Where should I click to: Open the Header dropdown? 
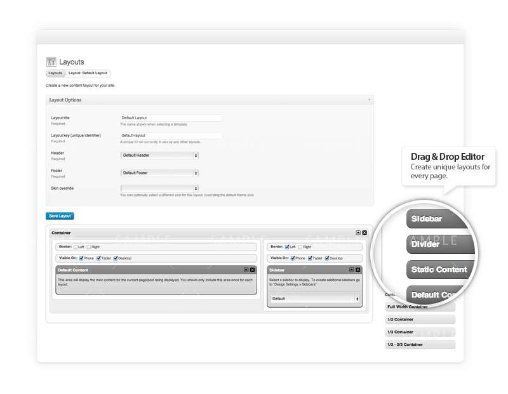(x=159, y=155)
